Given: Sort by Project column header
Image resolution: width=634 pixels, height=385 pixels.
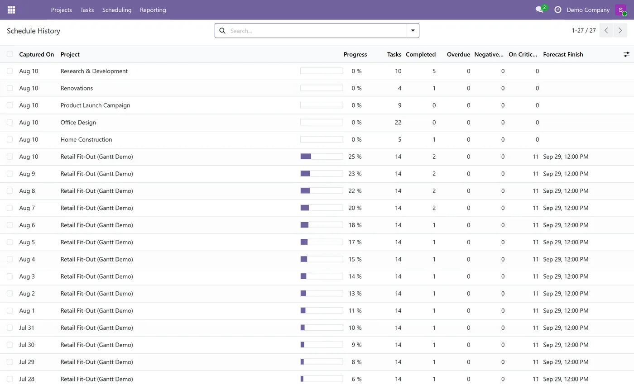Looking at the screenshot, I should (x=70, y=54).
